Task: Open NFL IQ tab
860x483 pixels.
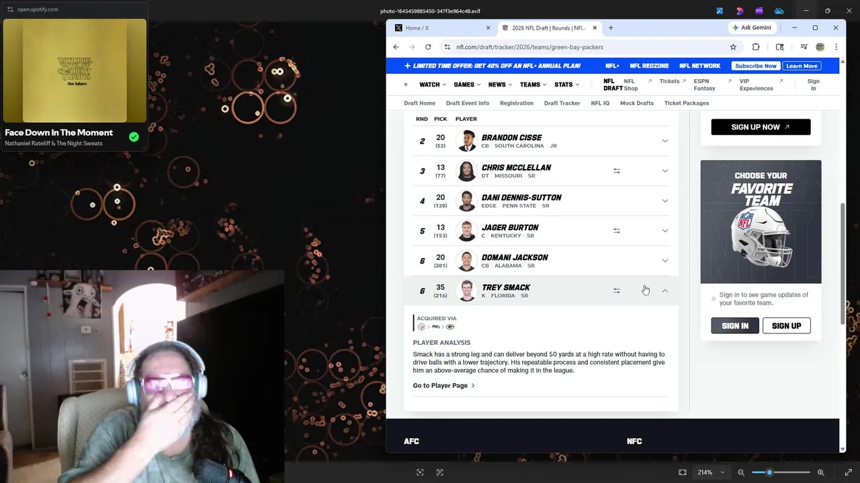Action: (600, 103)
